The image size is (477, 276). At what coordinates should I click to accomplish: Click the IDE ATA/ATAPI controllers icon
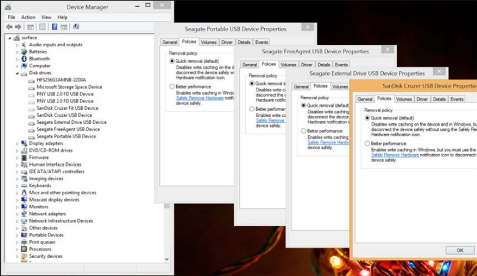tap(24, 171)
